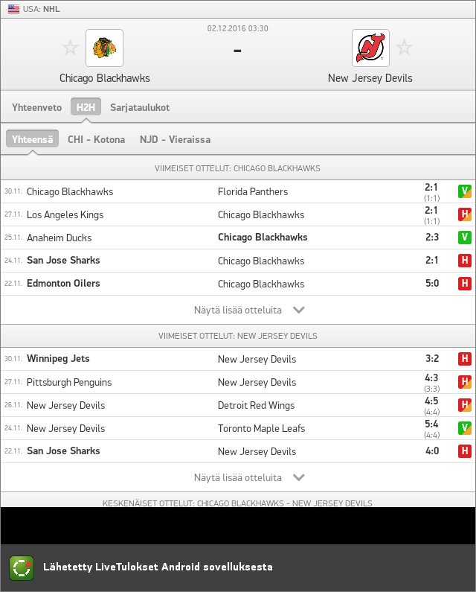Click the red H badge for Winnipeg Jets game
The image size is (476, 592).
coord(465,359)
